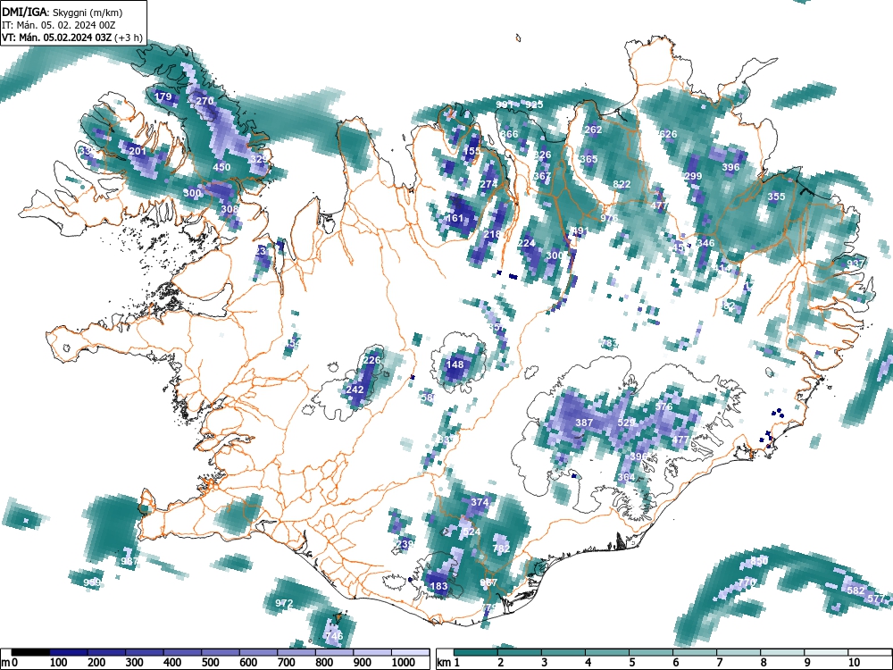The width and height of the screenshot is (893, 670).
Task: Click the visibility value 529
Action: (x=627, y=423)
